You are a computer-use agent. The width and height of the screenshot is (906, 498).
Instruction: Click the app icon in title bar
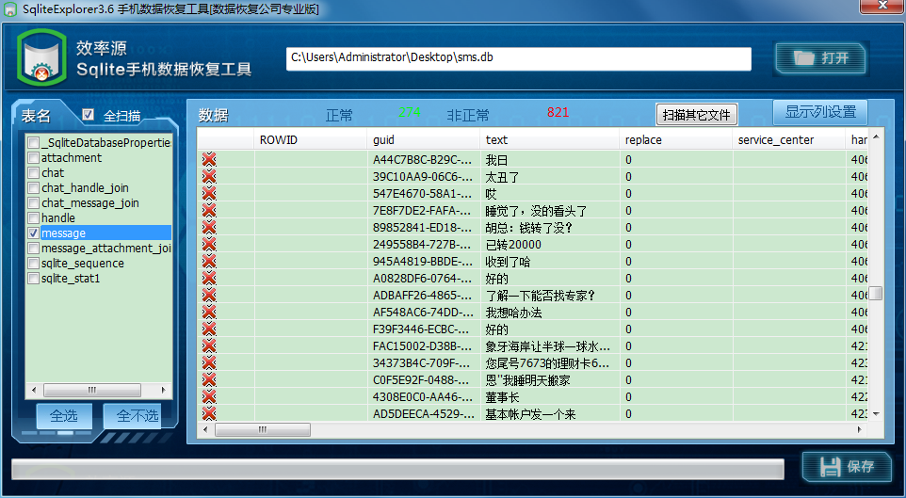[9, 9]
